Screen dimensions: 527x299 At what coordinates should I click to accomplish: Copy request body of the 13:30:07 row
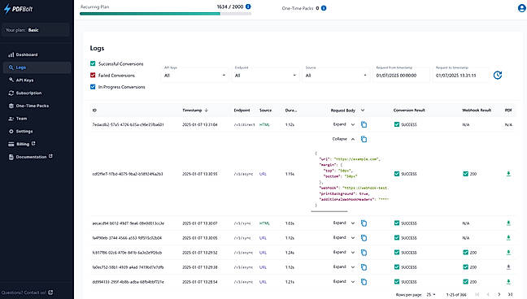364,223
